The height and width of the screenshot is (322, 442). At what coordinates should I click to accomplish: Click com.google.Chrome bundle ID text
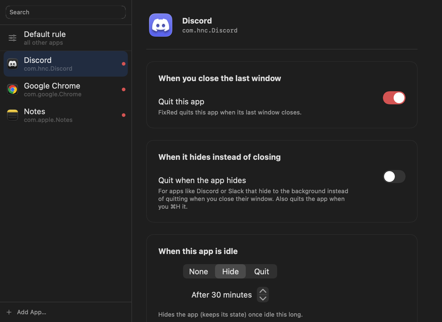coord(53,94)
